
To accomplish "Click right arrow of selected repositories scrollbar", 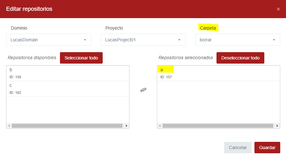I will click(x=278, y=126).
